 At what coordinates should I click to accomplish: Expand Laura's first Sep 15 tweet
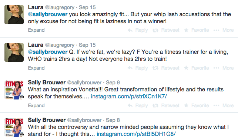[36, 30]
